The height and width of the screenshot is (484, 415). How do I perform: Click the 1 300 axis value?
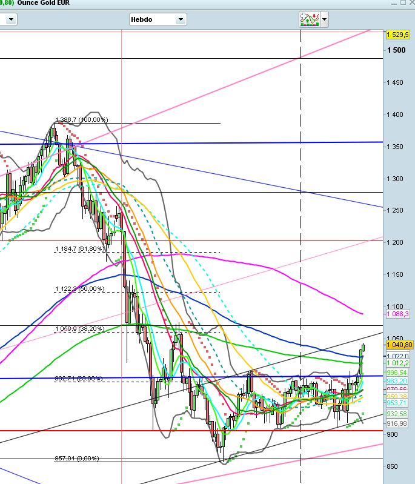pyautogui.click(x=395, y=179)
